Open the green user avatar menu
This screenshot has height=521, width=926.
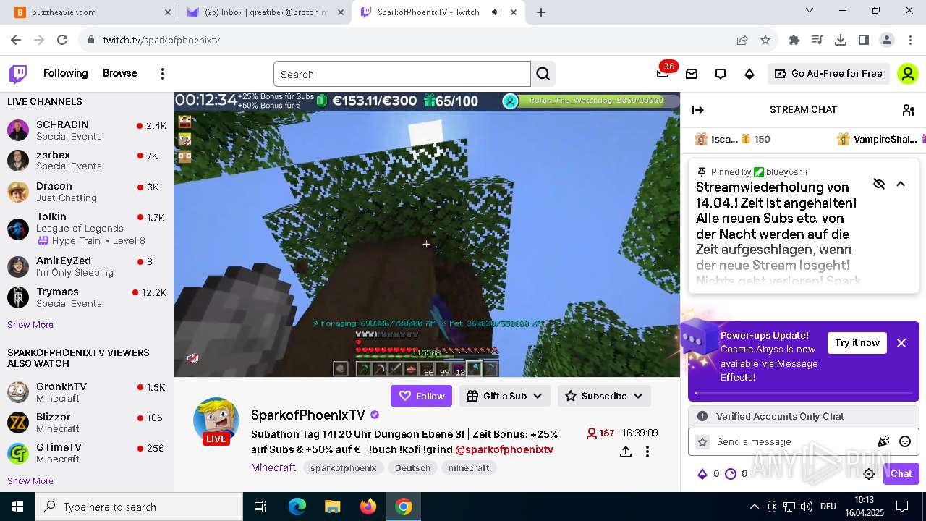pos(907,74)
